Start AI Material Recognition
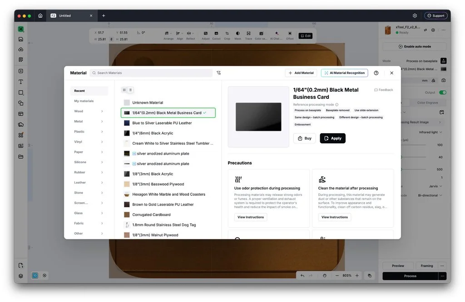The width and height of the screenshot is (465, 302). click(344, 73)
